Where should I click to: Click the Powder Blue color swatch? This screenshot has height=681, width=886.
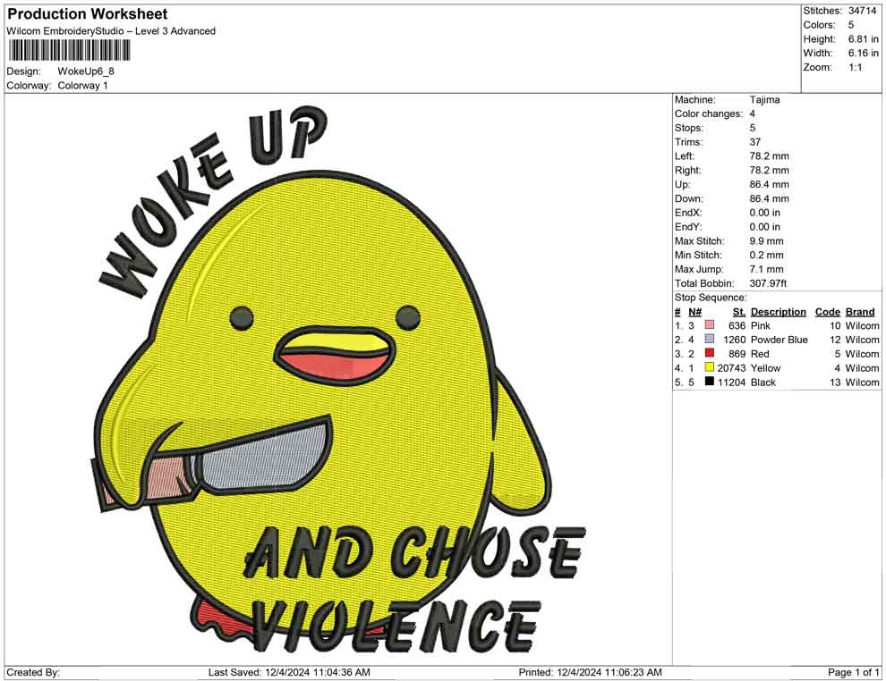(x=709, y=339)
